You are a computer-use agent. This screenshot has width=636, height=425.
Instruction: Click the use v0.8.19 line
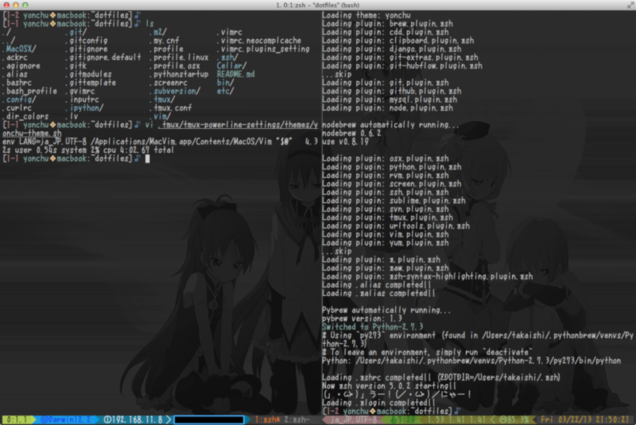click(x=345, y=142)
